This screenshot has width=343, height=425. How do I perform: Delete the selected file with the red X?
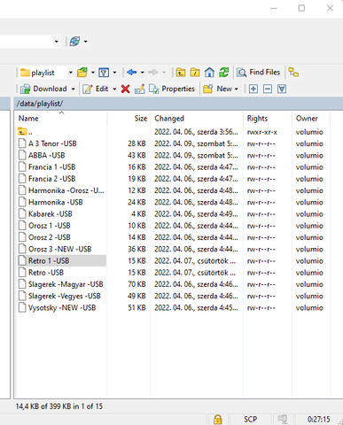126,89
